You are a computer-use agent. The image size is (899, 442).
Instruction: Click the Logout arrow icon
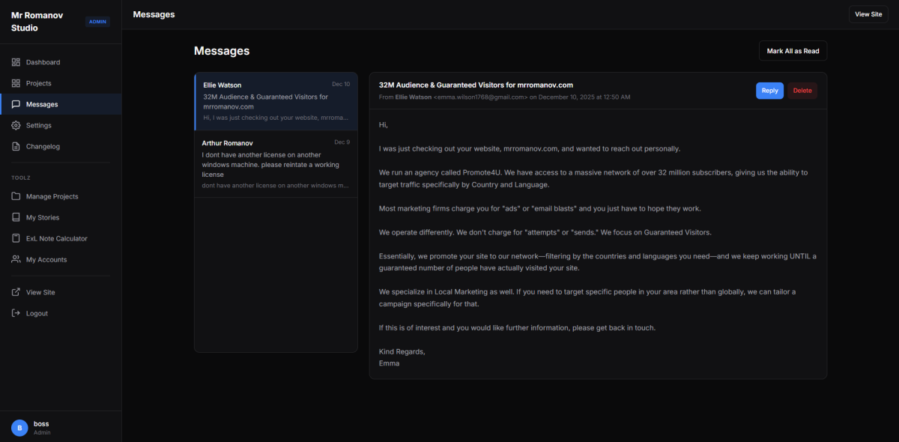16,313
